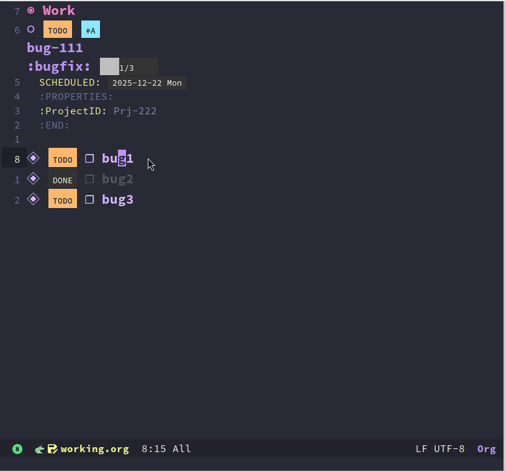Click the 1/3 progress bar
Viewport: 506px width, 472px height.
tap(129, 67)
